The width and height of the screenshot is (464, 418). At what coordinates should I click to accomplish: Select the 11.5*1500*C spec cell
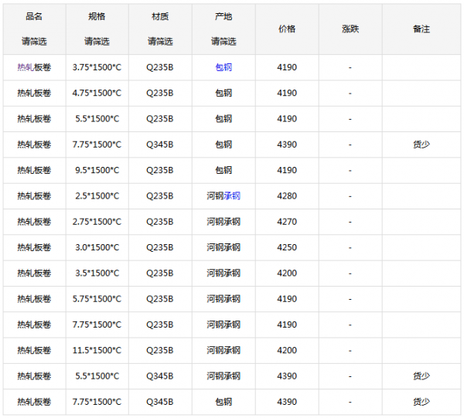pos(97,350)
